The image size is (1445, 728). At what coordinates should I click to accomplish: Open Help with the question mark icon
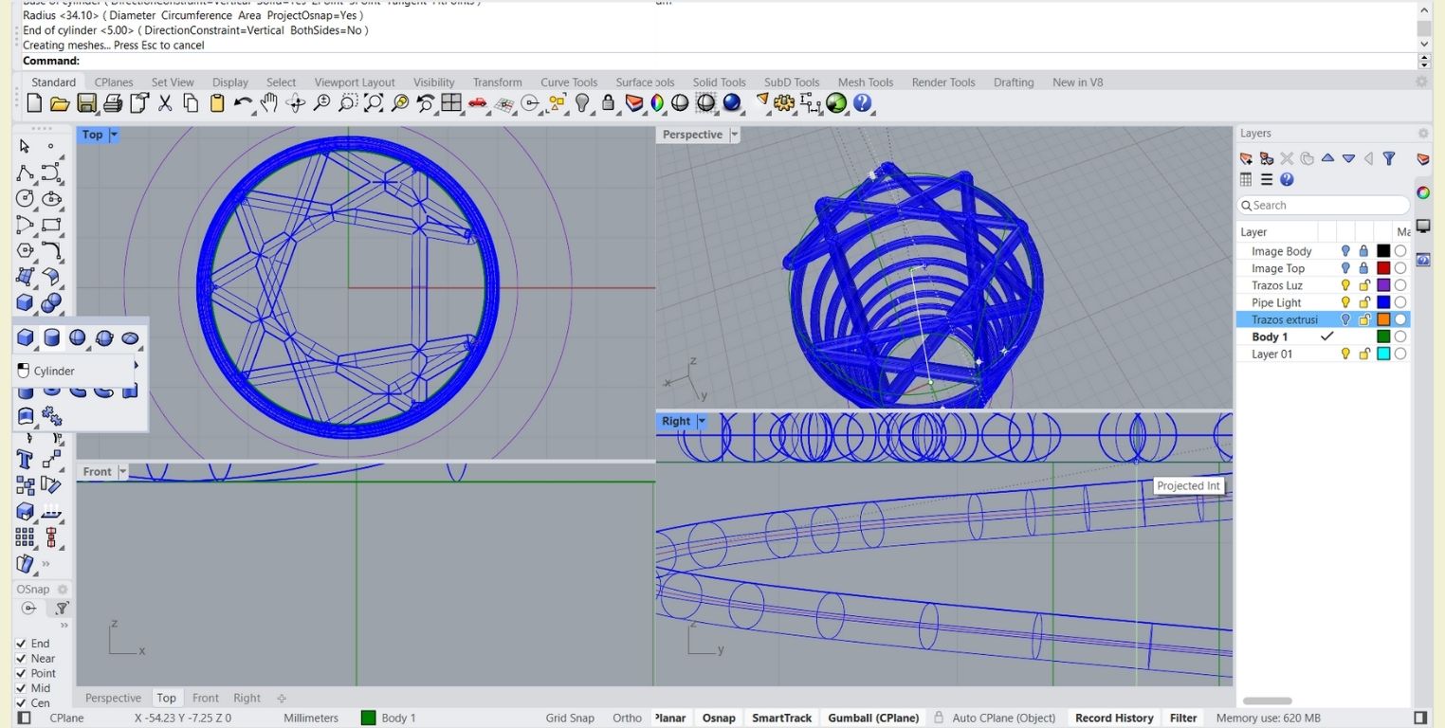(x=863, y=103)
